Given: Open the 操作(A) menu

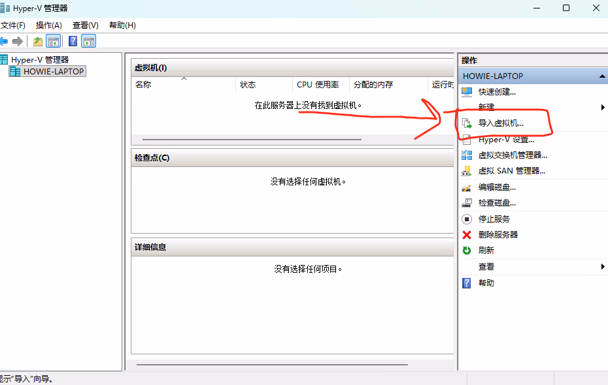Looking at the screenshot, I should point(49,25).
